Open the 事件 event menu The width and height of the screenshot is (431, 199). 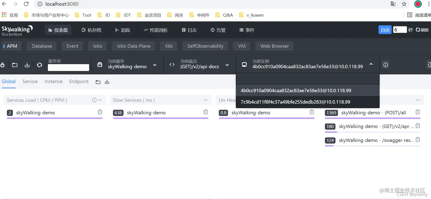click(x=247, y=30)
